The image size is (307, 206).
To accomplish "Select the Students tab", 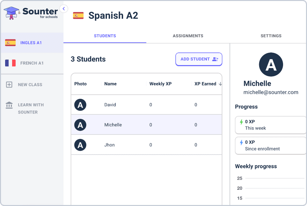I will pyautogui.click(x=105, y=36).
